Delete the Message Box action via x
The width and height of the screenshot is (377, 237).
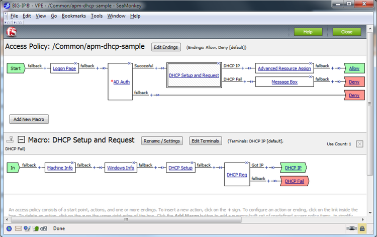(311, 77)
